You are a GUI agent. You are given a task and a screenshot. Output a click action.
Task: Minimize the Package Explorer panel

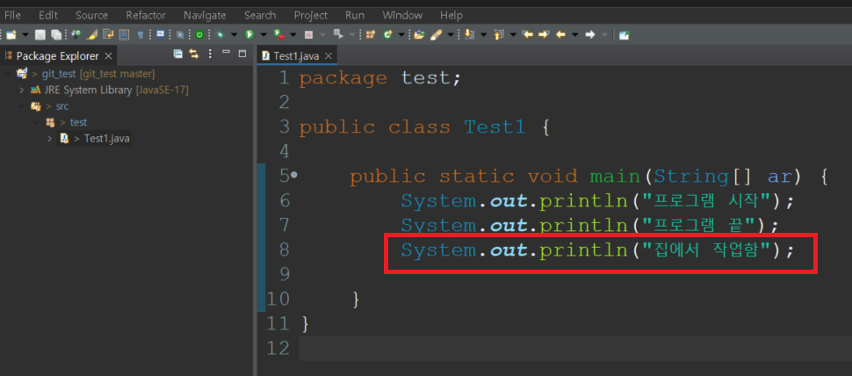pyautogui.click(x=227, y=53)
